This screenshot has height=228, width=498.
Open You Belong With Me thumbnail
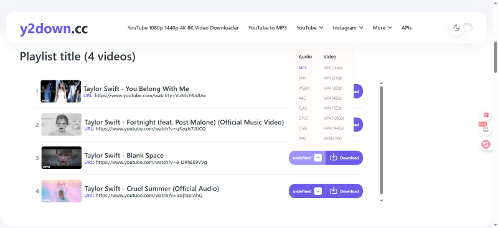60,92
